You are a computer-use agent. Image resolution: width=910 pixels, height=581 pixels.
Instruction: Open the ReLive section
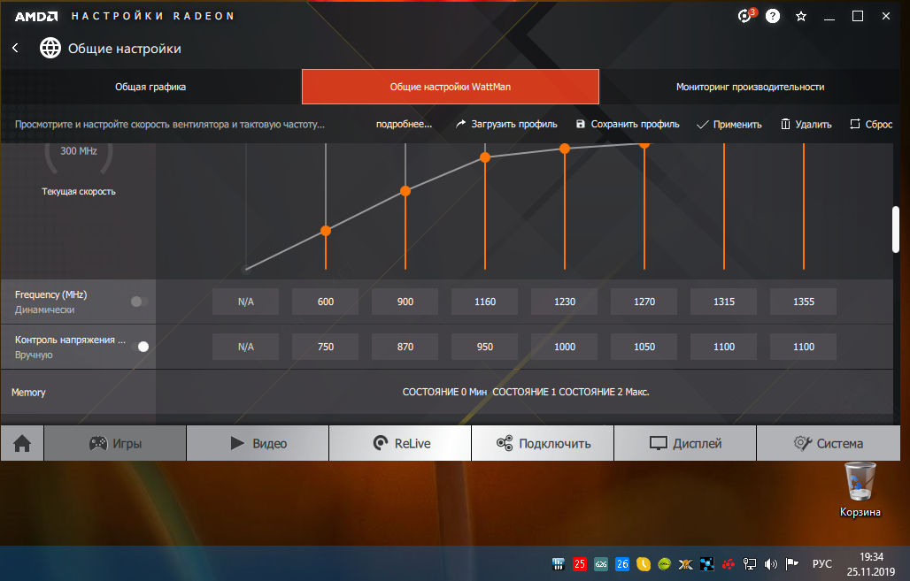click(400, 444)
